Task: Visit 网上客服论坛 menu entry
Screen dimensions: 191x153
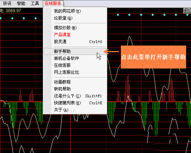Action: point(75,72)
